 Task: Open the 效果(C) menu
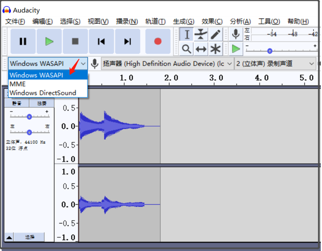pos(212,21)
